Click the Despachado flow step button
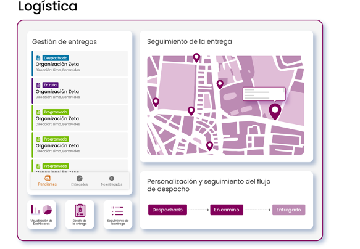Viewport: 360px width, 249px height. click(x=167, y=210)
